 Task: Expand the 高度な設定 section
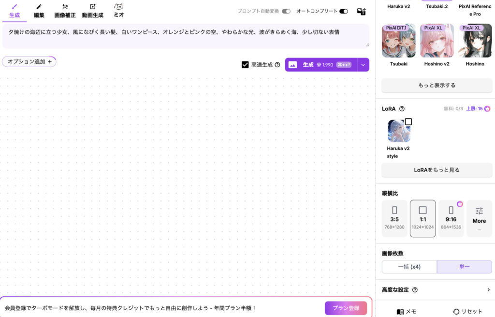pos(488,290)
